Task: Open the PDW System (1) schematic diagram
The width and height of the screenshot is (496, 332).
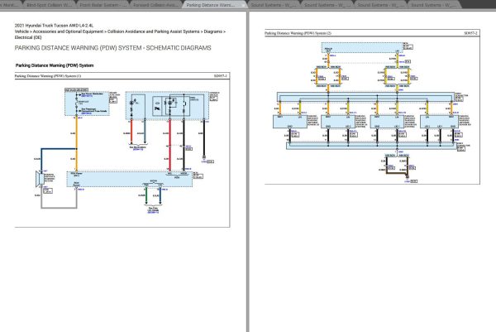Action: coord(122,150)
